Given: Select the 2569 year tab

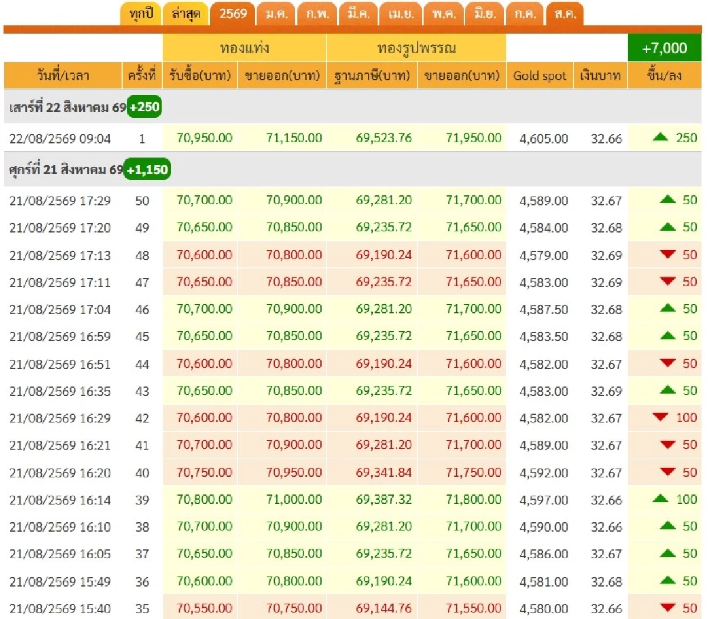Looking at the screenshot, I should [233, 14].
